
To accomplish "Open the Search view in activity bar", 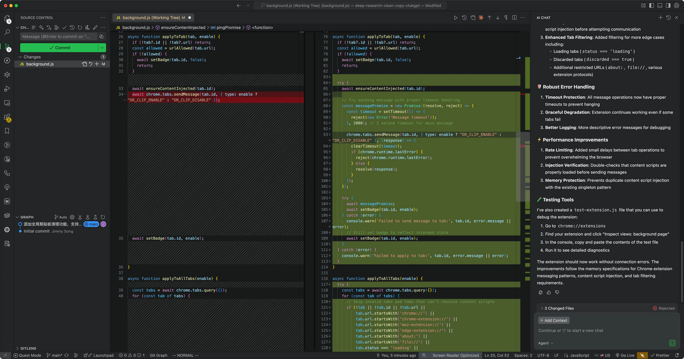I will [x=7, y=32].
